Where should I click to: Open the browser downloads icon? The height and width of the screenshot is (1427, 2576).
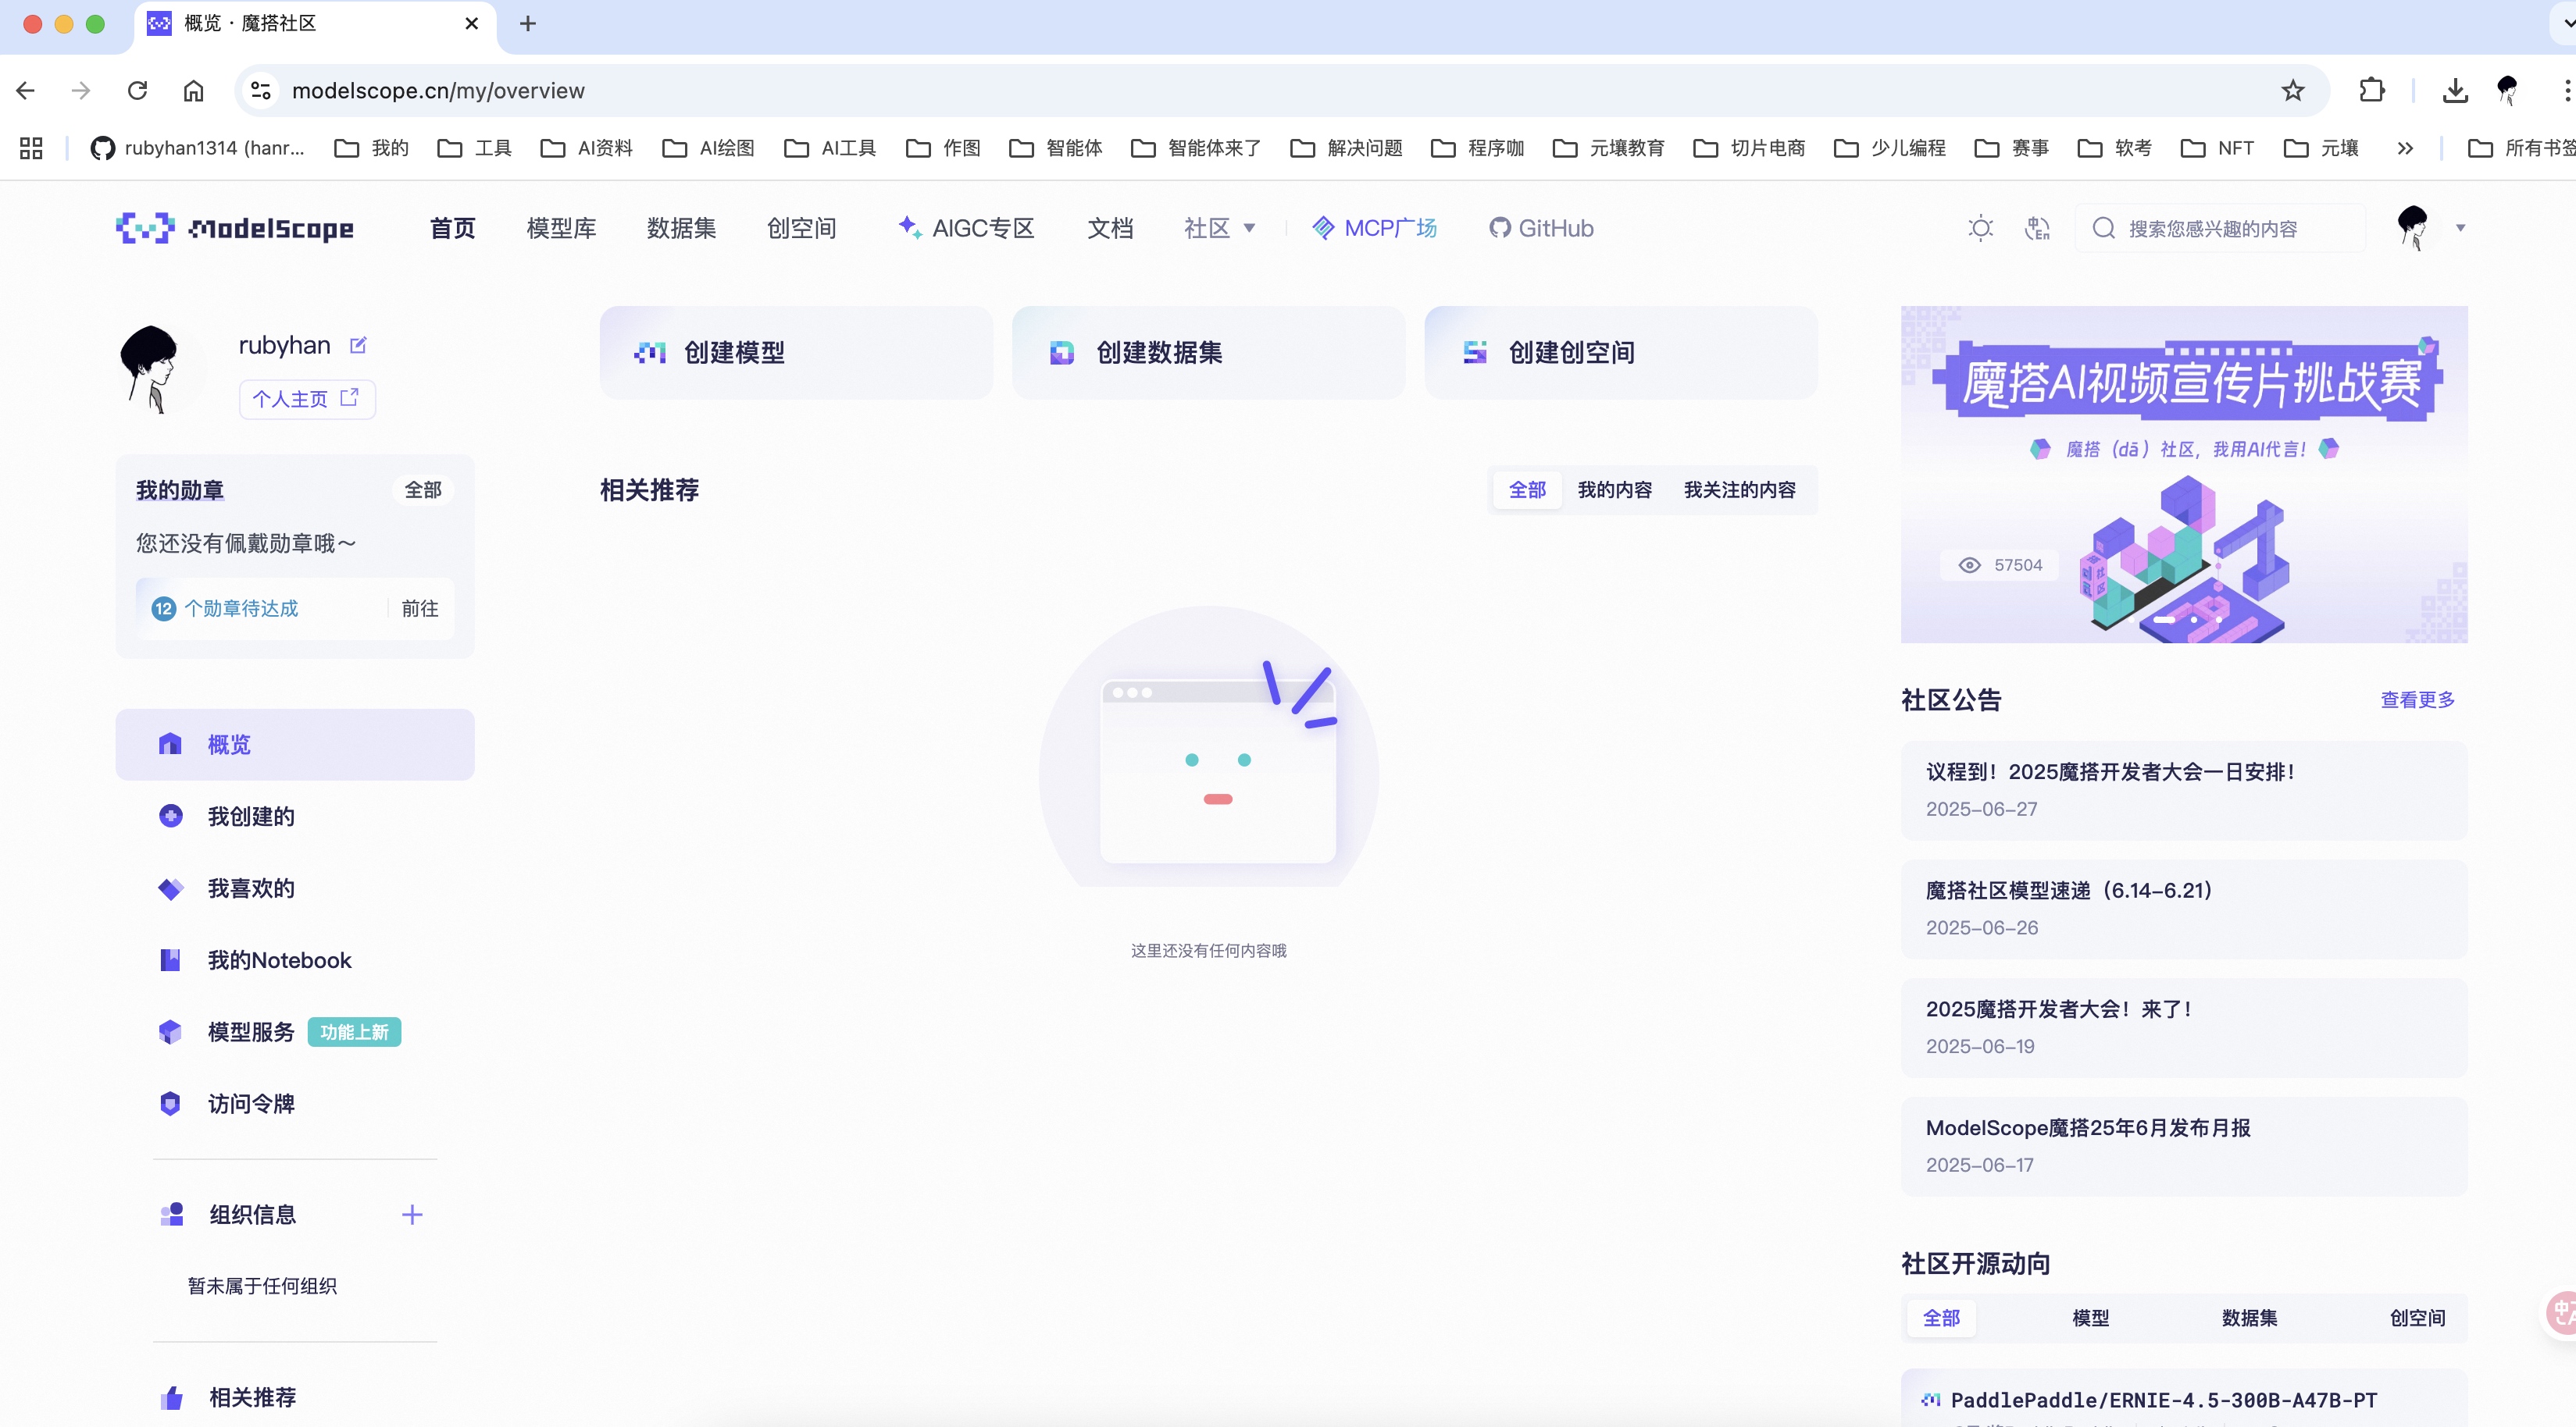pos(2454,91)
